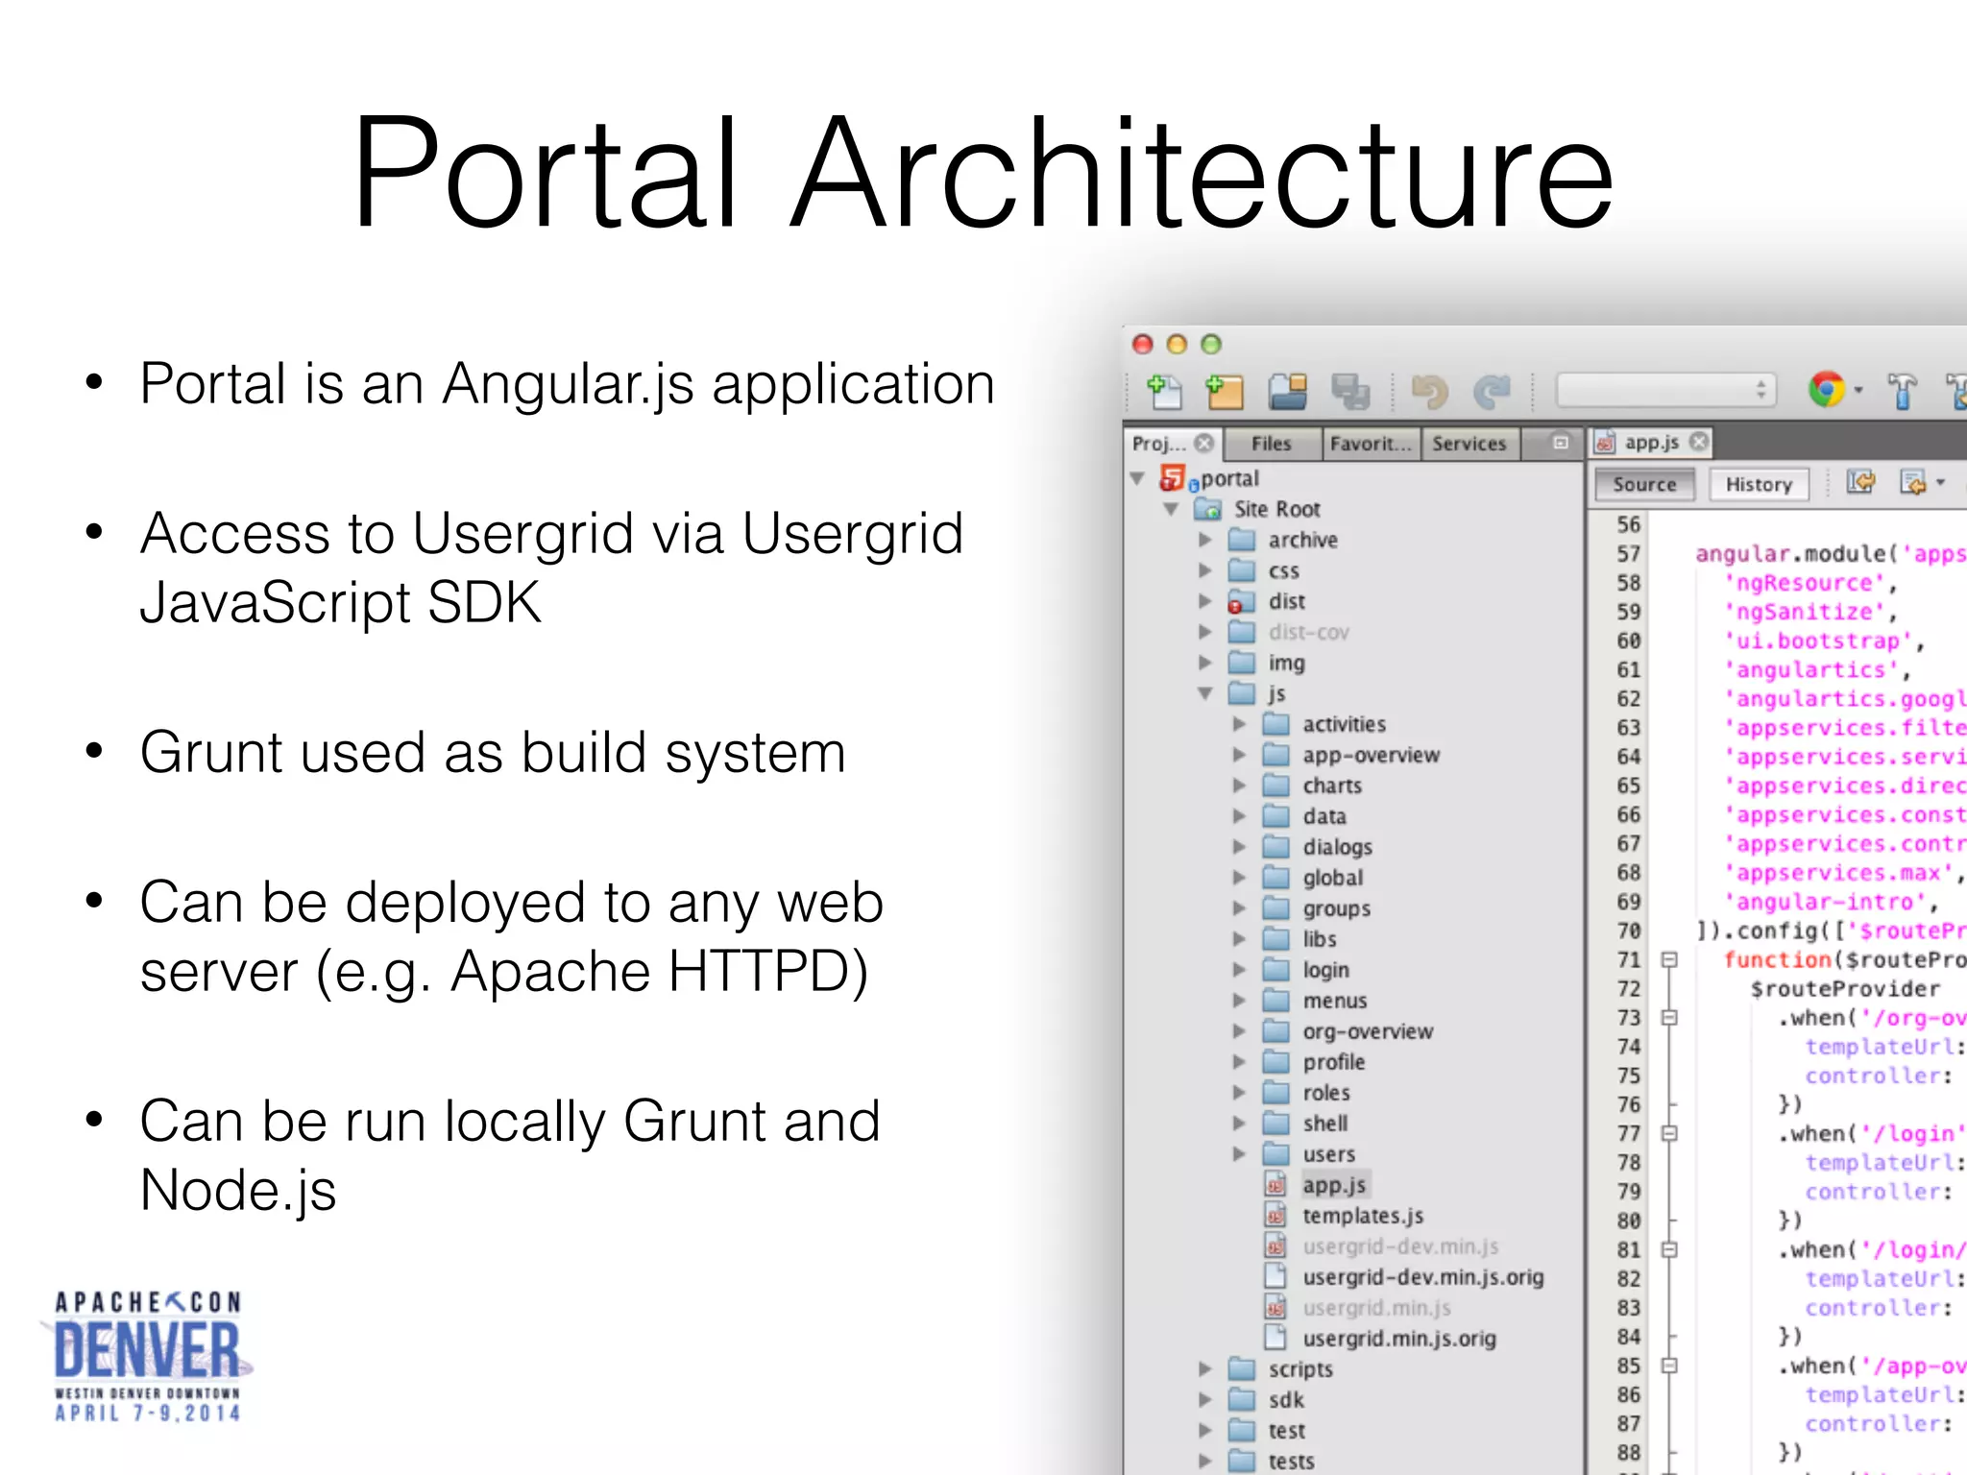Click the Build hammer icon
The image size is (1967, 1475).
click(1902, 391)
